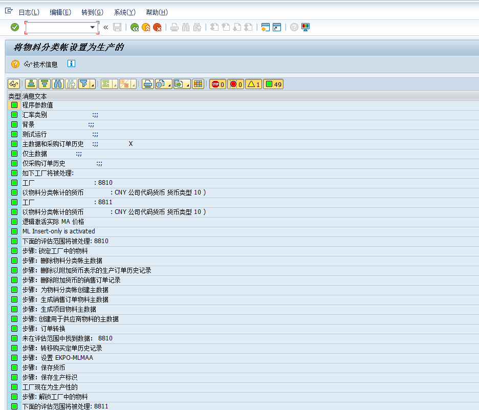Select the Sort Ascending icon
The height and width of the screenshot is (410, 479).
31,83
